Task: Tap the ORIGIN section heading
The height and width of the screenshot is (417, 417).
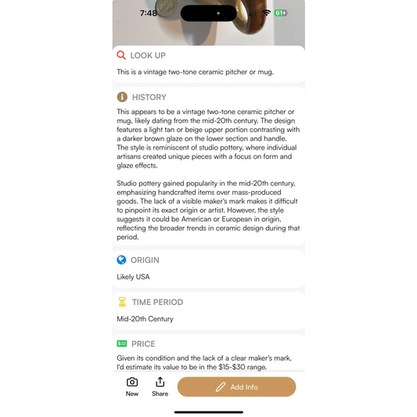Action: pos(145,260)
